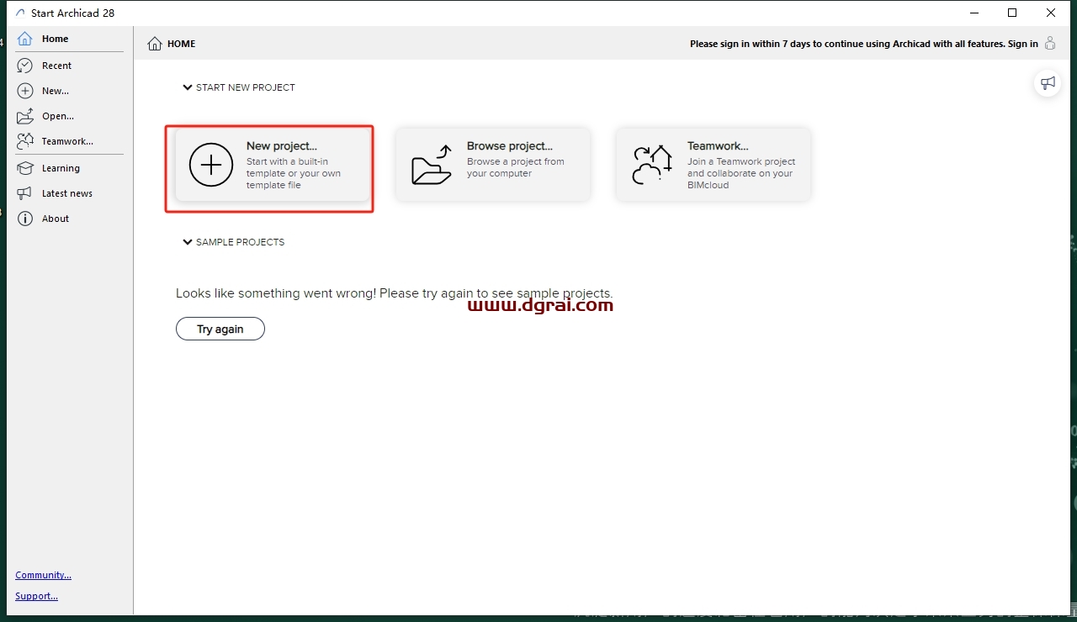Click the Latest news megaphone icon

pyautogui.click(x=25, y=193)
